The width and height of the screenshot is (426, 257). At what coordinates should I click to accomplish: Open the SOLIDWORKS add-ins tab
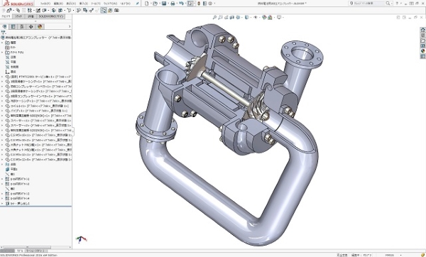pyautogui.click(x=50, y=16)
